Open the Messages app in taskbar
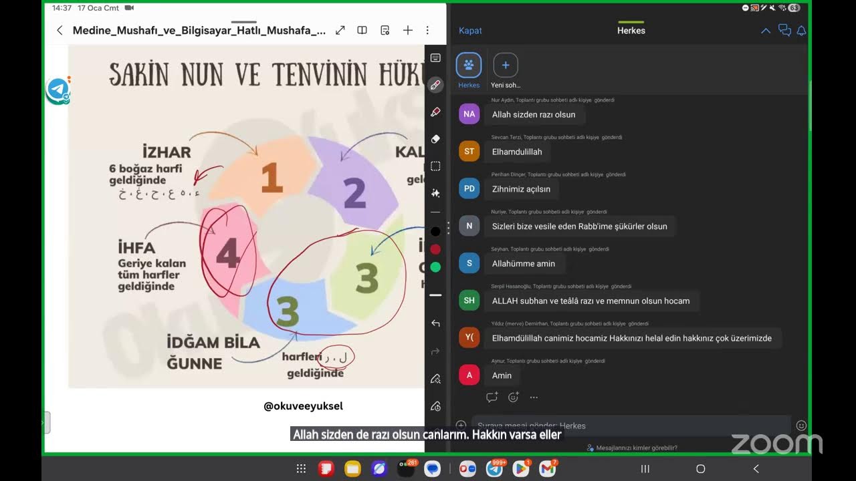 433,469
